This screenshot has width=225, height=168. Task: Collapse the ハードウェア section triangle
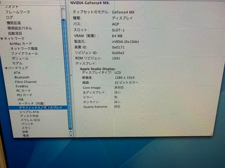[x=6, y=68]
